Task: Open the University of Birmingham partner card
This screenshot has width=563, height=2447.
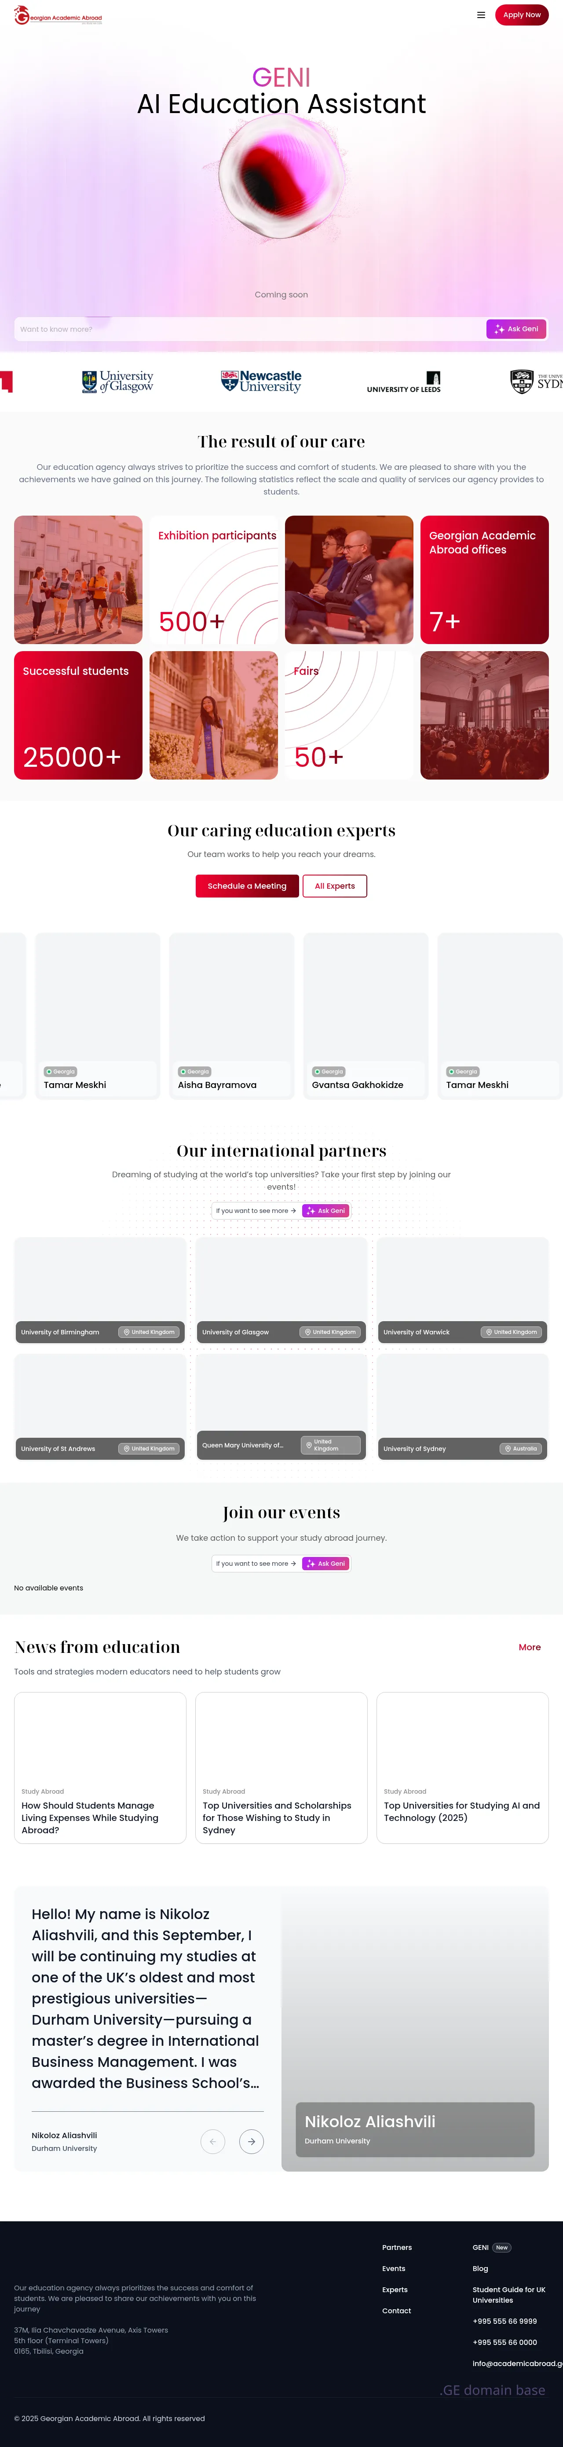Action: click(x=100, y=1289)
